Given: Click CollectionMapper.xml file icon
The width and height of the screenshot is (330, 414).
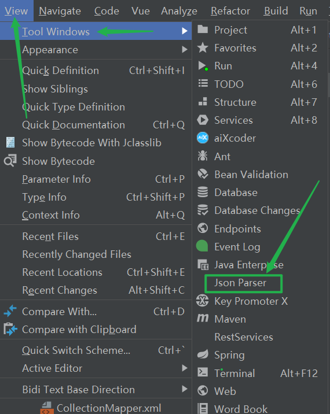Looking at the screenshot, I should [x=46, y=408].
